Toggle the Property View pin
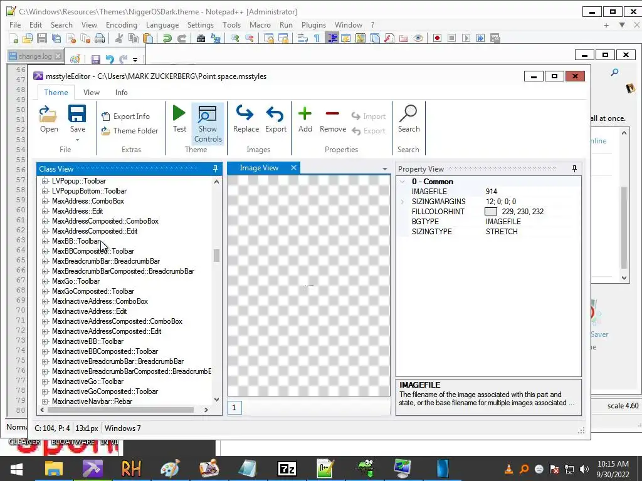 click(x=574, y=168)
